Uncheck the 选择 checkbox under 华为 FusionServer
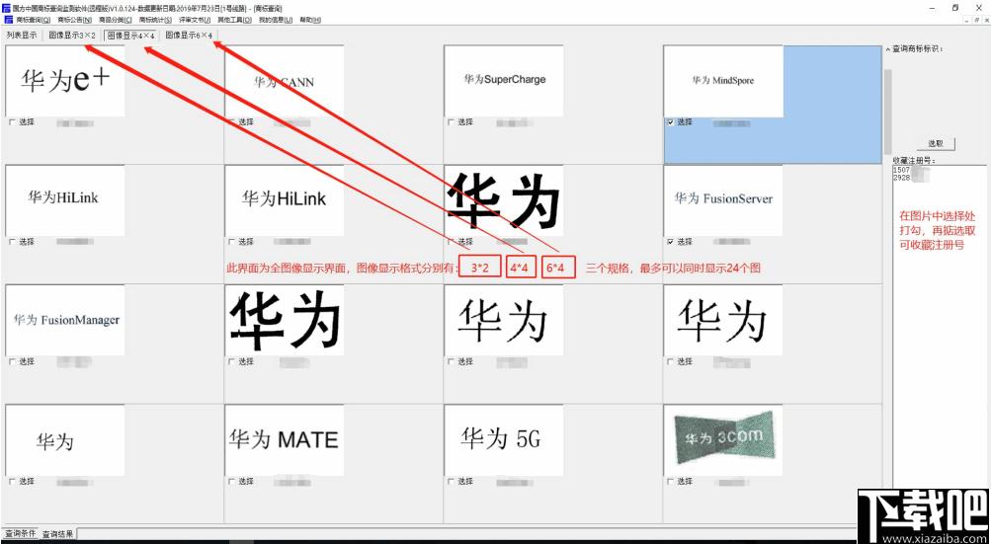991x544 pixels. click(x=671, y=242)
